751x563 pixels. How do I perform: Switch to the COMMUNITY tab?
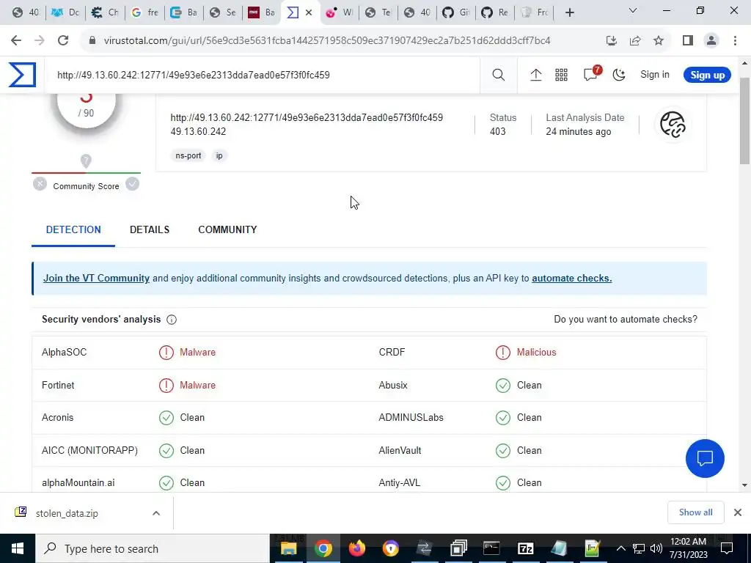(227, 229)
